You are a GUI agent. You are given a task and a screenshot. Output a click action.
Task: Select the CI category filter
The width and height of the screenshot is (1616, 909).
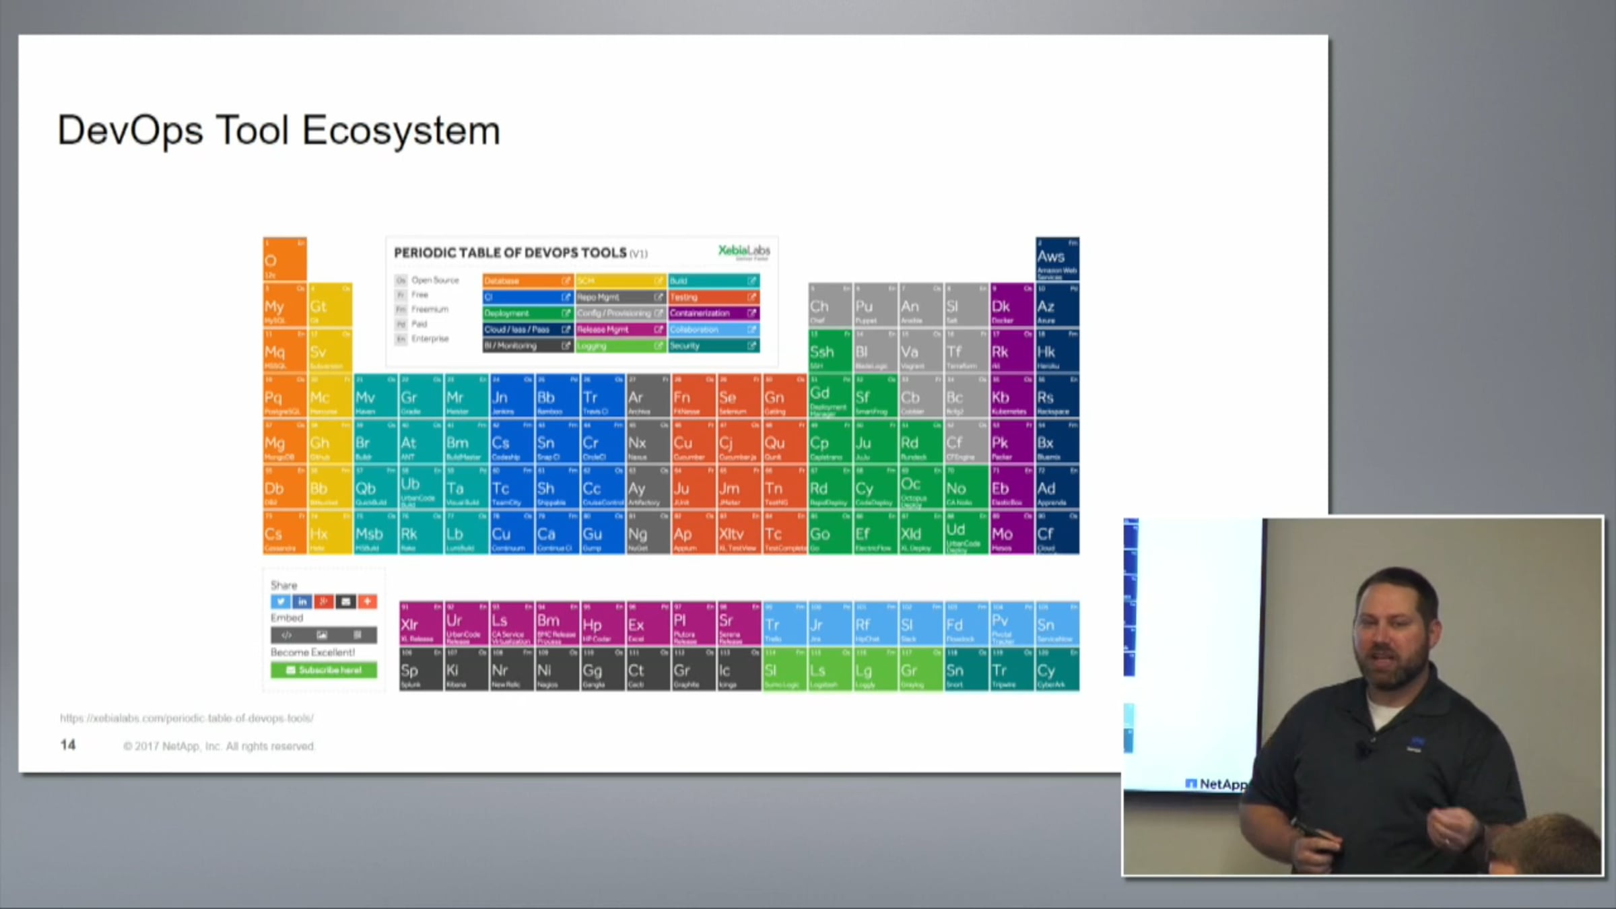(x=522, y=297)
